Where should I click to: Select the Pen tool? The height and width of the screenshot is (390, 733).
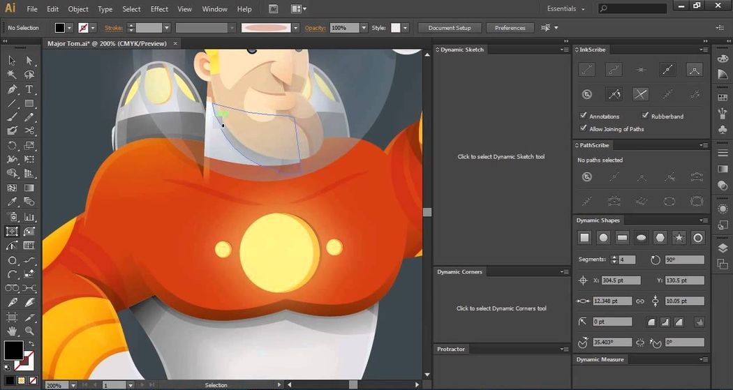12,89
